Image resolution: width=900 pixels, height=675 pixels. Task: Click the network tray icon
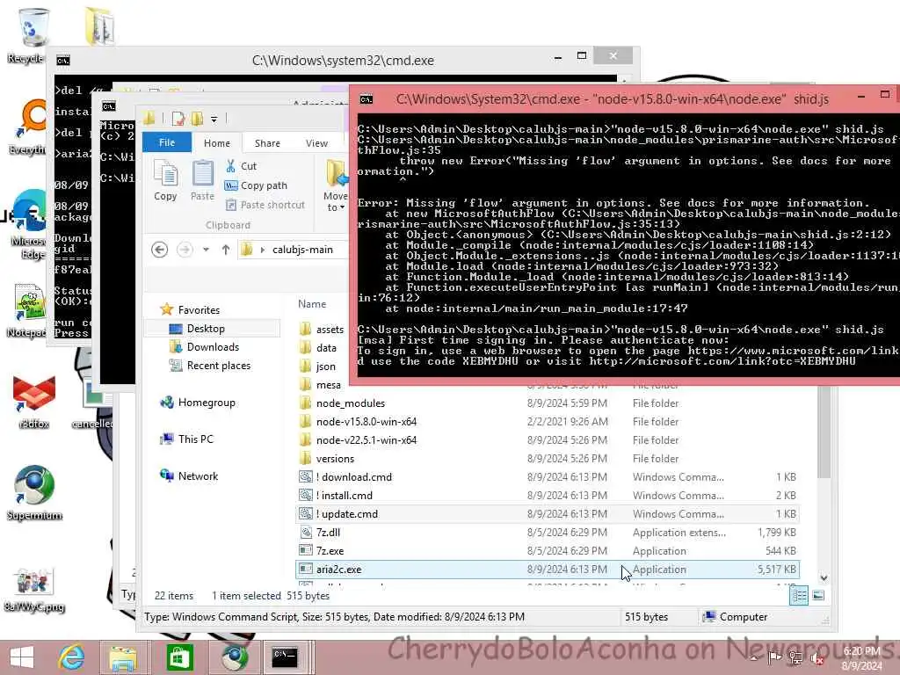click(795, 658)
